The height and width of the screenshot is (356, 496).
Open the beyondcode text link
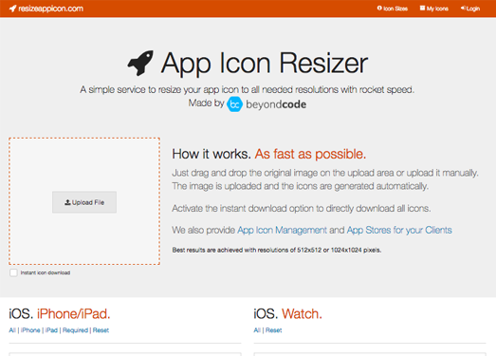tap(276, 104)
